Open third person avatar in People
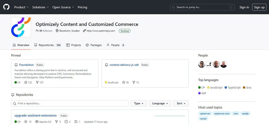Screen dimensions: 269x125 [x=216, y=64]
